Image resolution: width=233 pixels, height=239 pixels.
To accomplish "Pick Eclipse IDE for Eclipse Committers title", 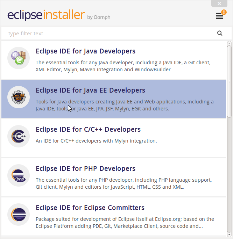I will point(90,208).
